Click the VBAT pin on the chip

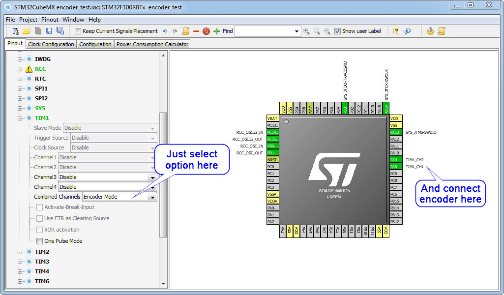(272, 118)
